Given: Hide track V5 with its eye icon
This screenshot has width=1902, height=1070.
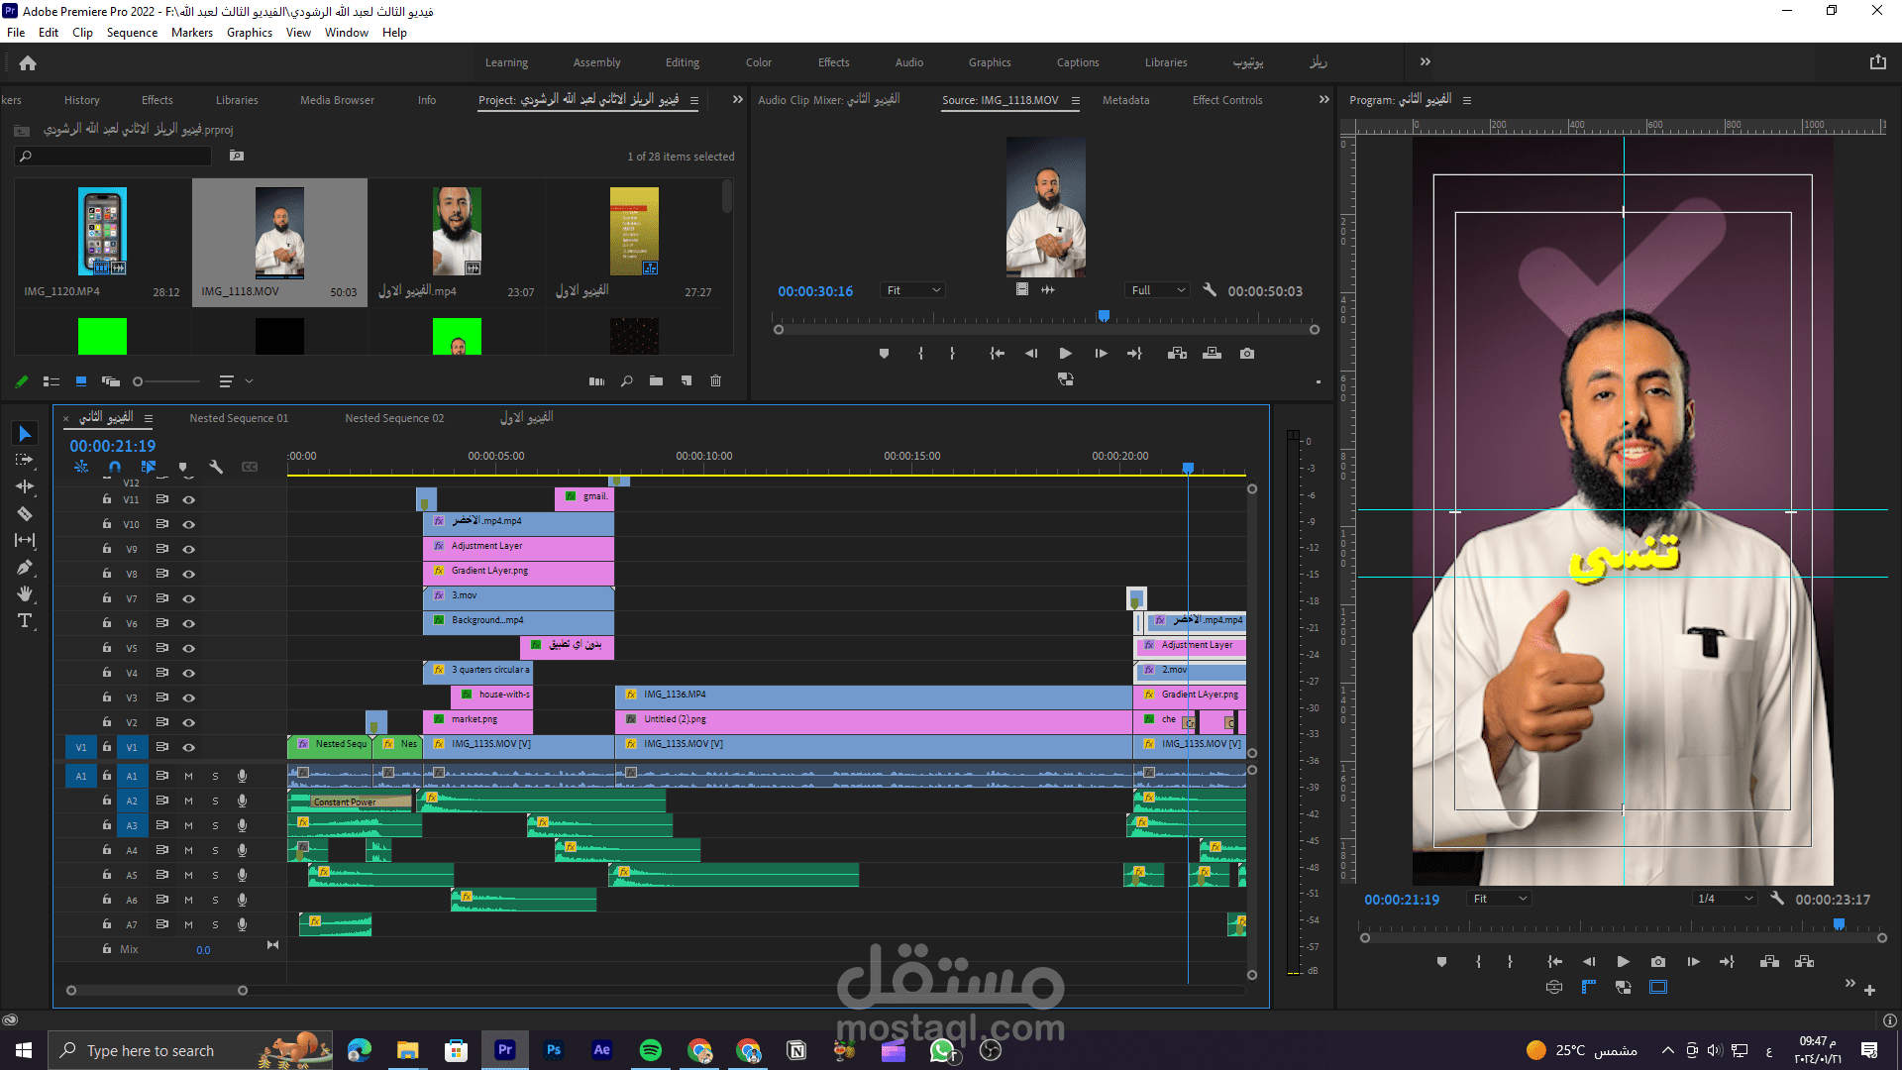Looking at the screenshot, I should click(188, 648).
